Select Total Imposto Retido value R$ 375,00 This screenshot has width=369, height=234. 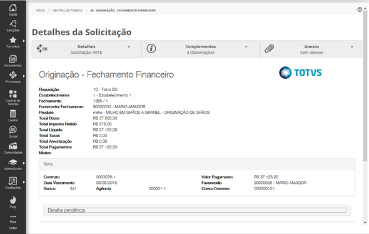102,124
